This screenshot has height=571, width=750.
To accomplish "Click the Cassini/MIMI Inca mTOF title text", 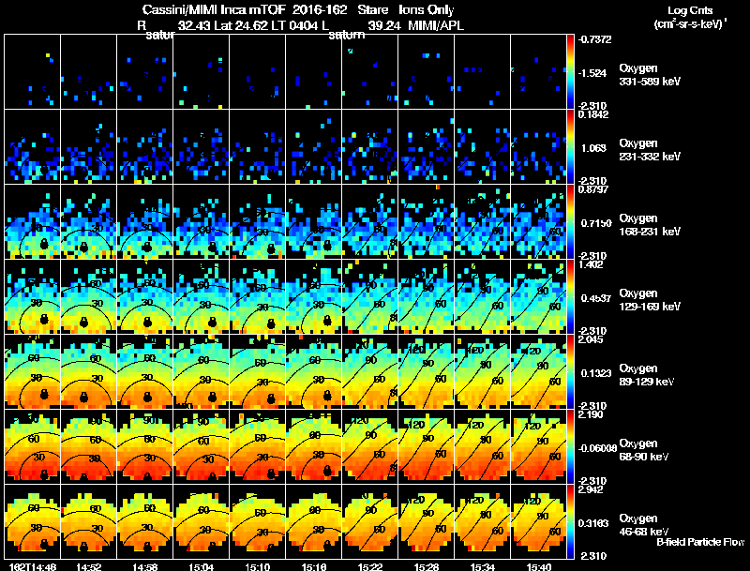I will 214,9.
